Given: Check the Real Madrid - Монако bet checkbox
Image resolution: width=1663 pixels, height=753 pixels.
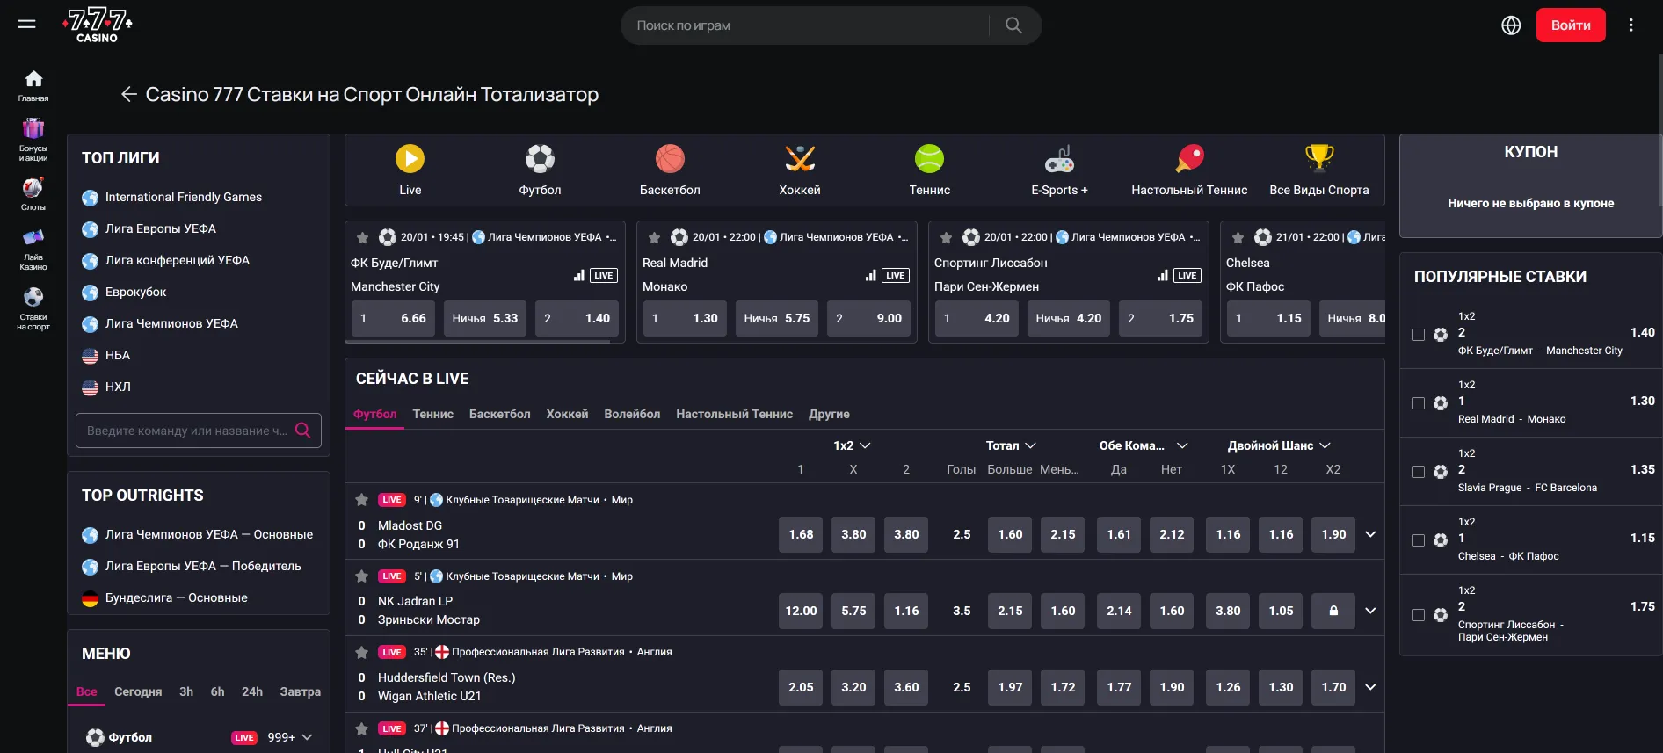Looking at the screenshot, I should [1418, 403].
